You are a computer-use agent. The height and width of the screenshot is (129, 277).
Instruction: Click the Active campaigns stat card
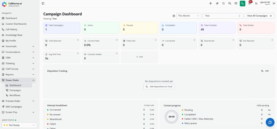(x=101, y=28)
